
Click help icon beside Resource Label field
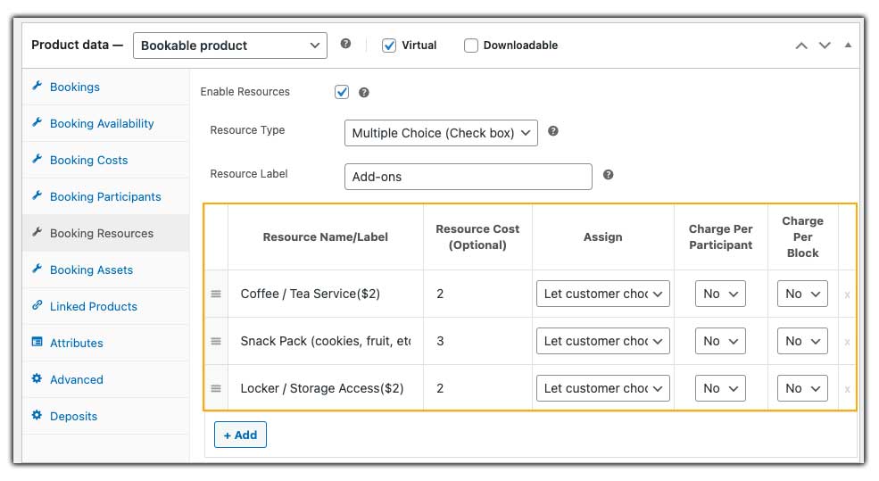[x=609, y=175]
